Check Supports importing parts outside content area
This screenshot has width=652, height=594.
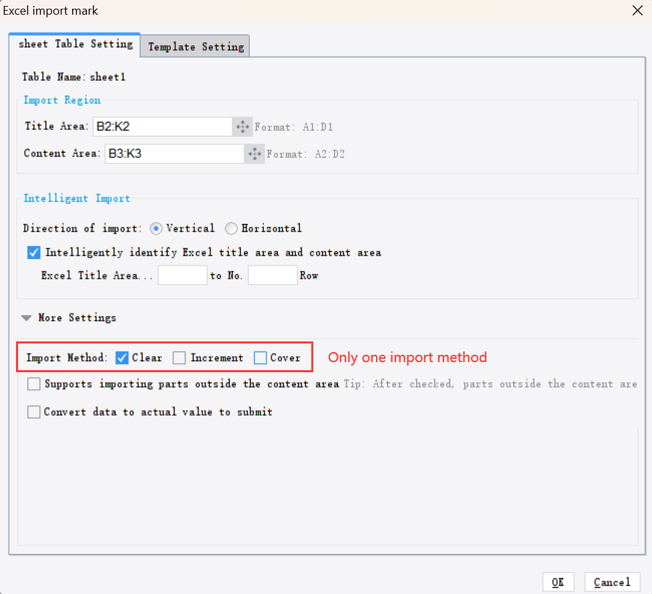33,384
